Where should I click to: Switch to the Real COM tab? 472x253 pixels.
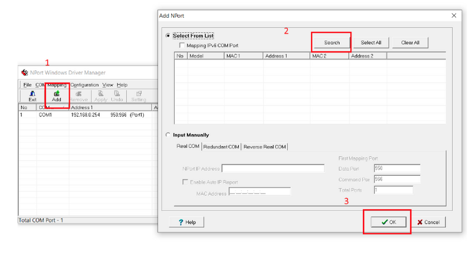pos(188,146)
